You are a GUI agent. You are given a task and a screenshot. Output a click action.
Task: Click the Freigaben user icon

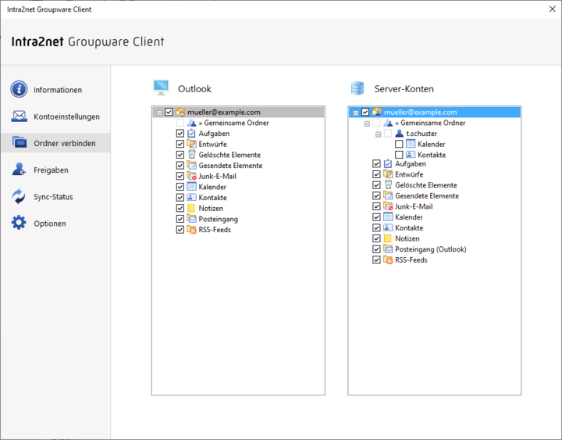point(19,169)
